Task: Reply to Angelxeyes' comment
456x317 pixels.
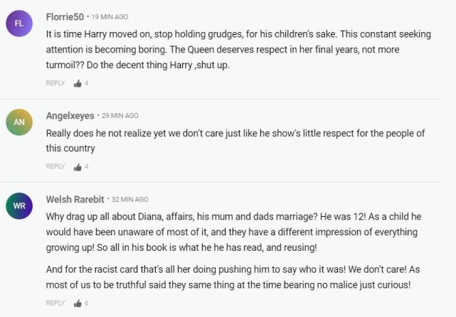Action: 55,166
